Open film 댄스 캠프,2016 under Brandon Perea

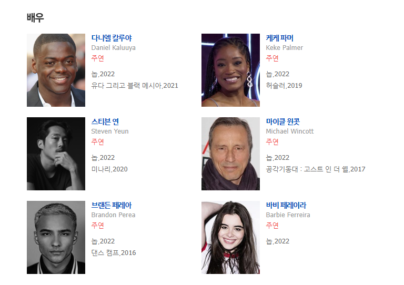(x=114, y=253)
